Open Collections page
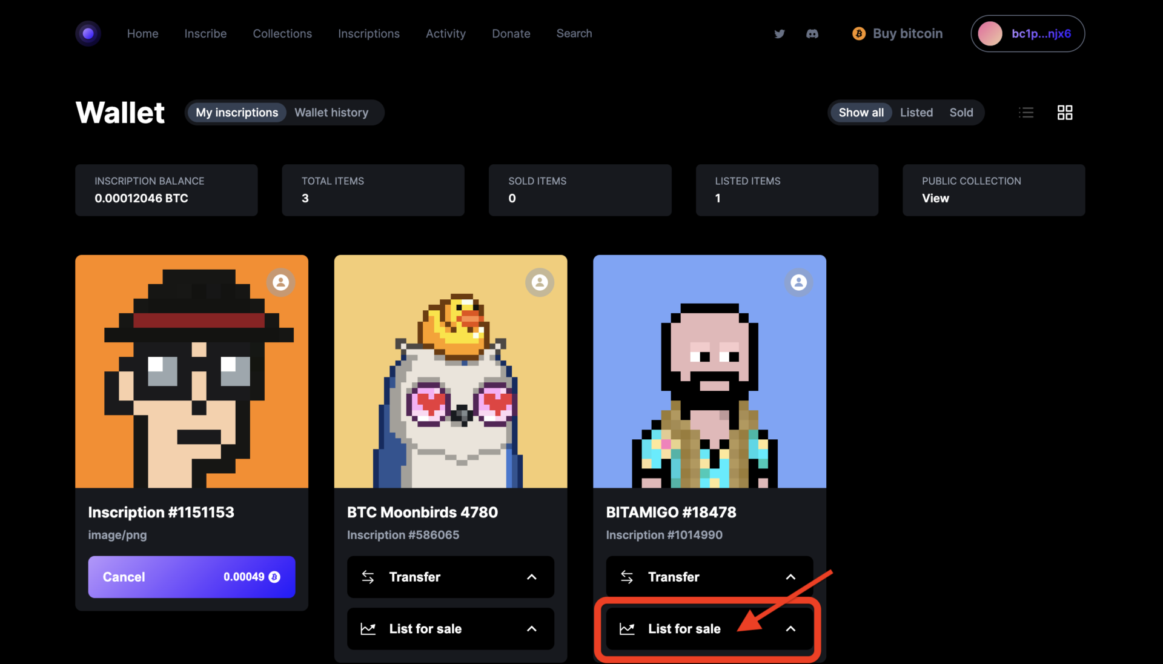 (x=282, y=34)
